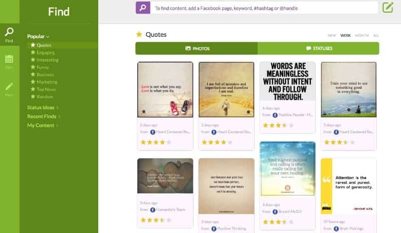Expand the My Content section
This screenshot has height=233, width=401.
click(x=43, y=125)
